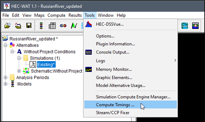Open the Edit menu
This screenshot has width=205, height=122.
pos(16,15)
